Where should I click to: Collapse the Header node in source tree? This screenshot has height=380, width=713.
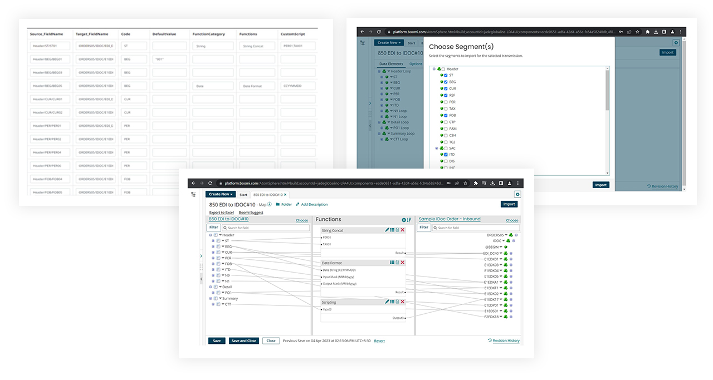click(x=211, y=235)
